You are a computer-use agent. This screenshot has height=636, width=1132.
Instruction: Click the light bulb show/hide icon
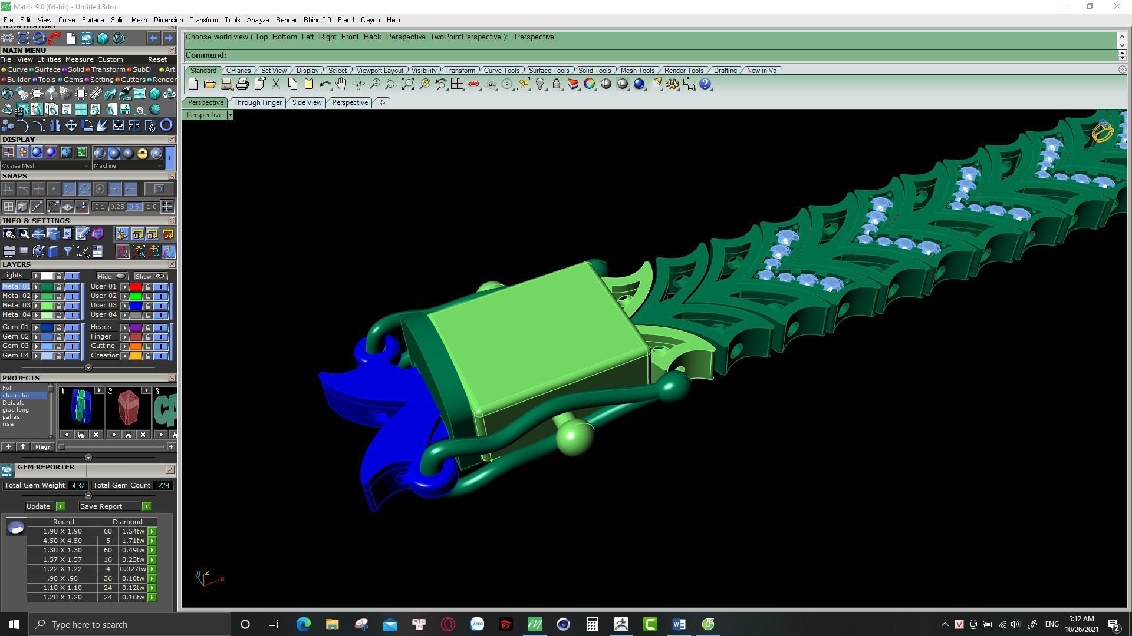(x=540, y=84)
